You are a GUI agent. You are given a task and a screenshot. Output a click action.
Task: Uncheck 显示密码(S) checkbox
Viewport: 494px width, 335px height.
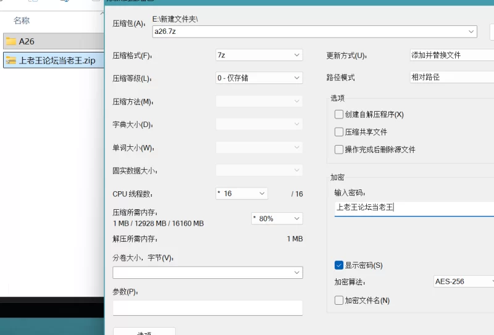point(338,265)
